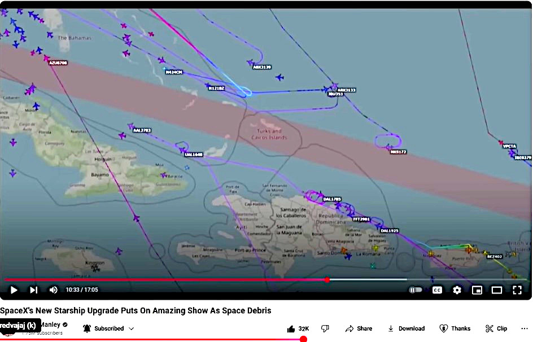This screenshot has width=533, height=342.
Task: Click the NKS172 flight label
Action: (x=399, y=152)
